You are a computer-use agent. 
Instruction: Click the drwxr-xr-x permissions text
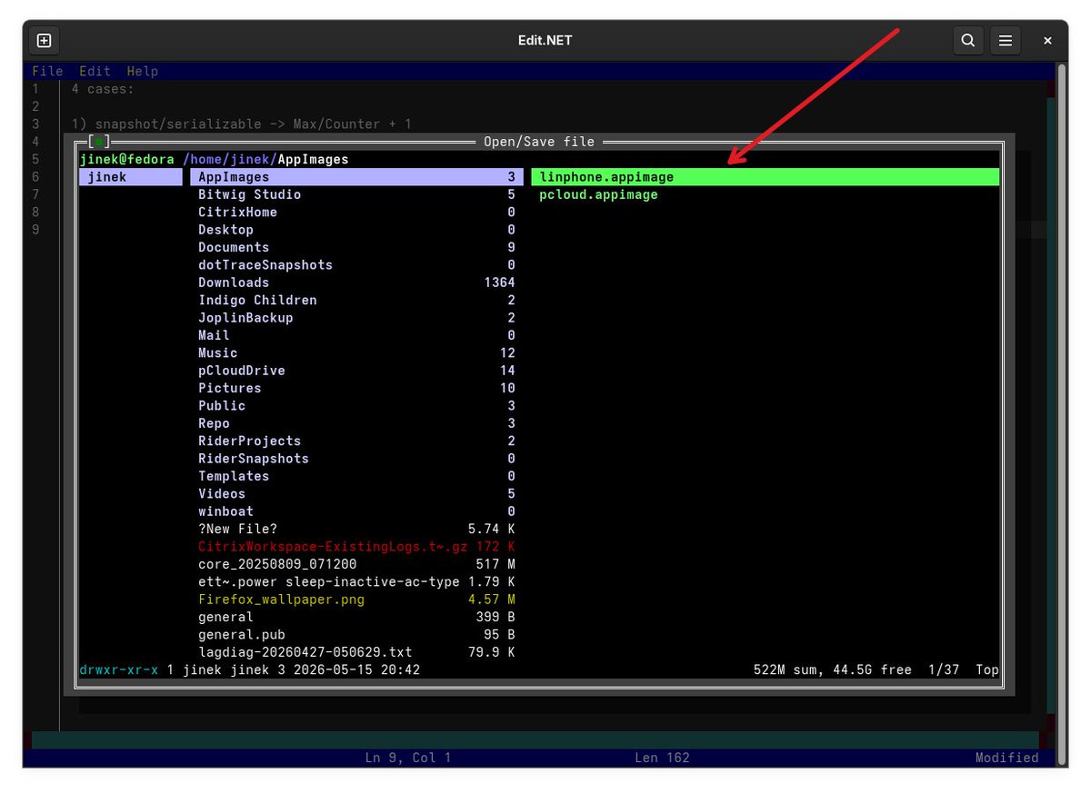[x=119, y=669]
